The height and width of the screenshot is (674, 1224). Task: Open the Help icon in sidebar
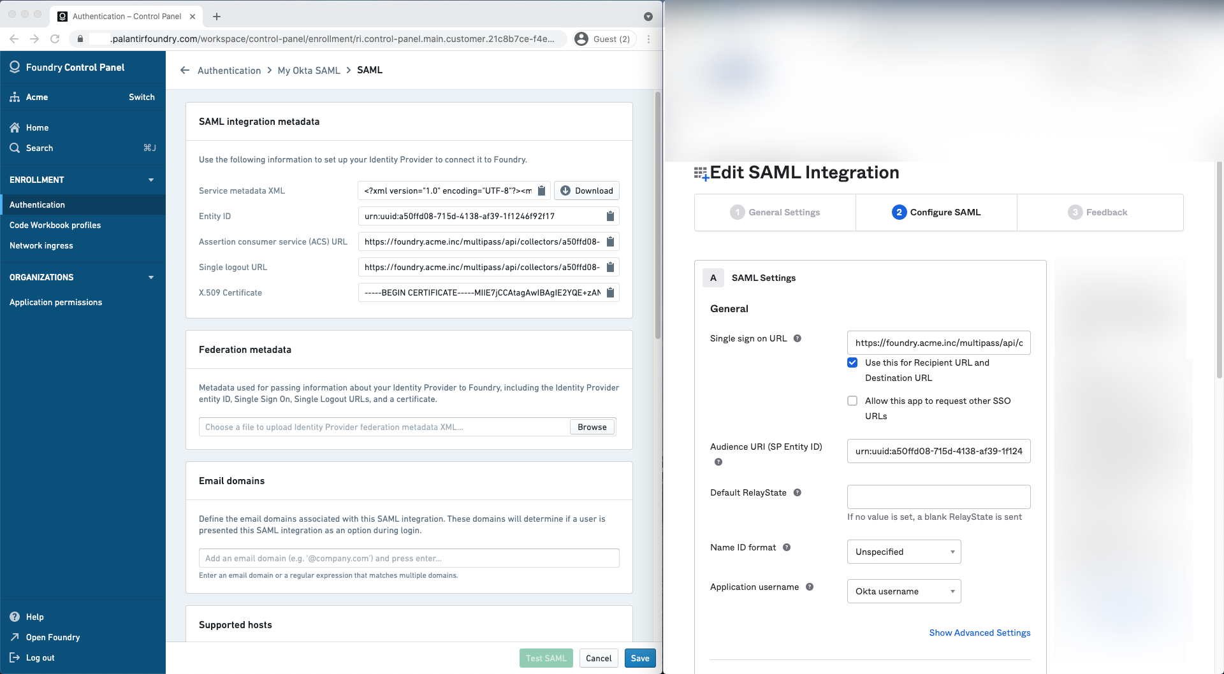[x=15, y=617]
